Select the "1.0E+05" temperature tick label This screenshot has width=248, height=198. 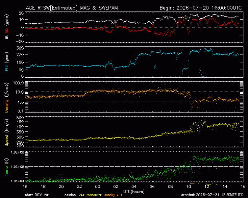(x=18, y=167)
